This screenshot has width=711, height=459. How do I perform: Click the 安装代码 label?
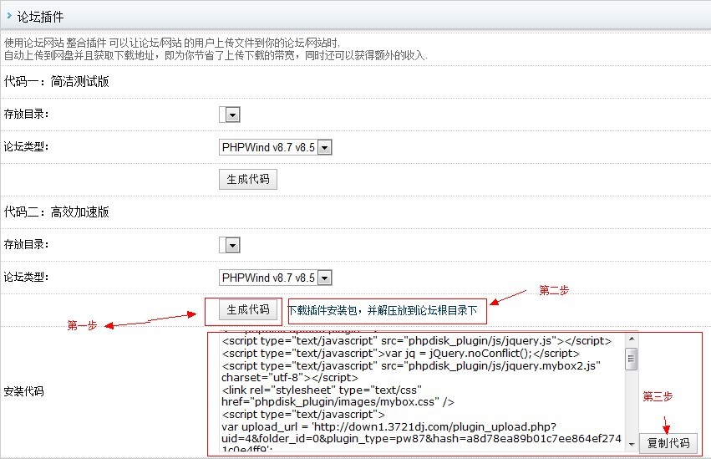[23, 391]
